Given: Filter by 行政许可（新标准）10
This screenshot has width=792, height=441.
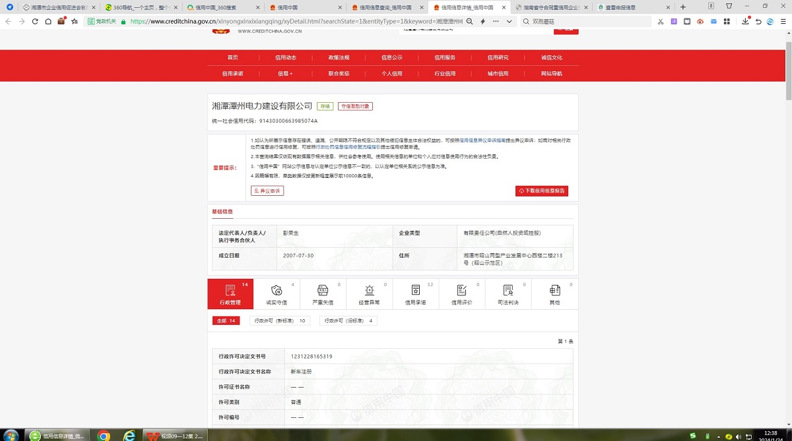Looking at the screenshot, I should 280,321.
